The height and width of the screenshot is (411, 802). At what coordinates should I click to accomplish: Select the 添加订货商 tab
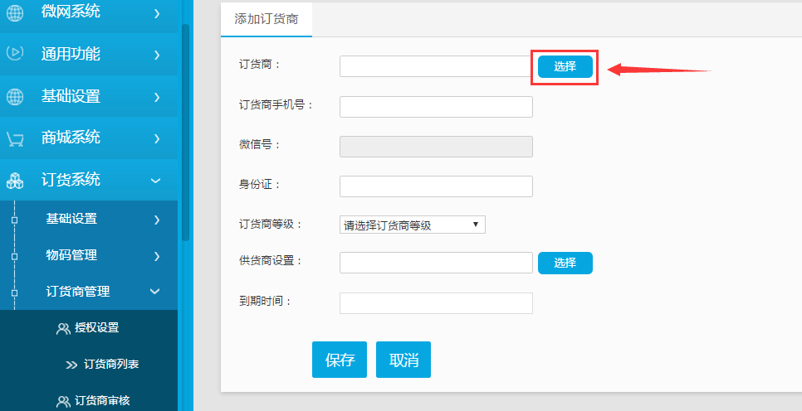click(267, 19)
